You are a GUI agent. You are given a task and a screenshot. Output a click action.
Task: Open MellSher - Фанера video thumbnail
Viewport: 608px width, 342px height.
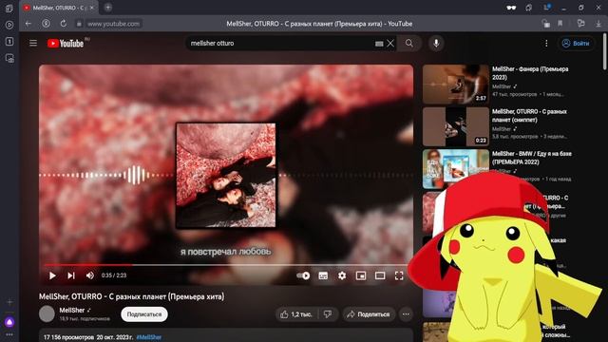point(456,84)
